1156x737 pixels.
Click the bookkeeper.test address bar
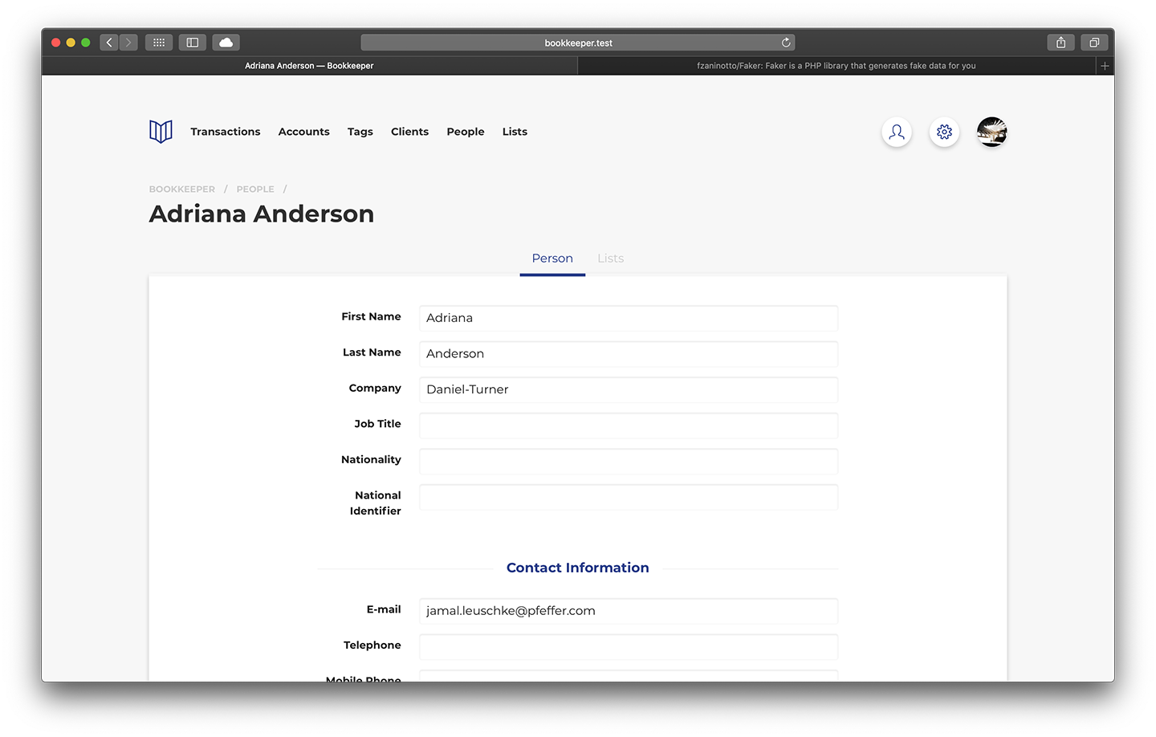click(x=578, y=43)
